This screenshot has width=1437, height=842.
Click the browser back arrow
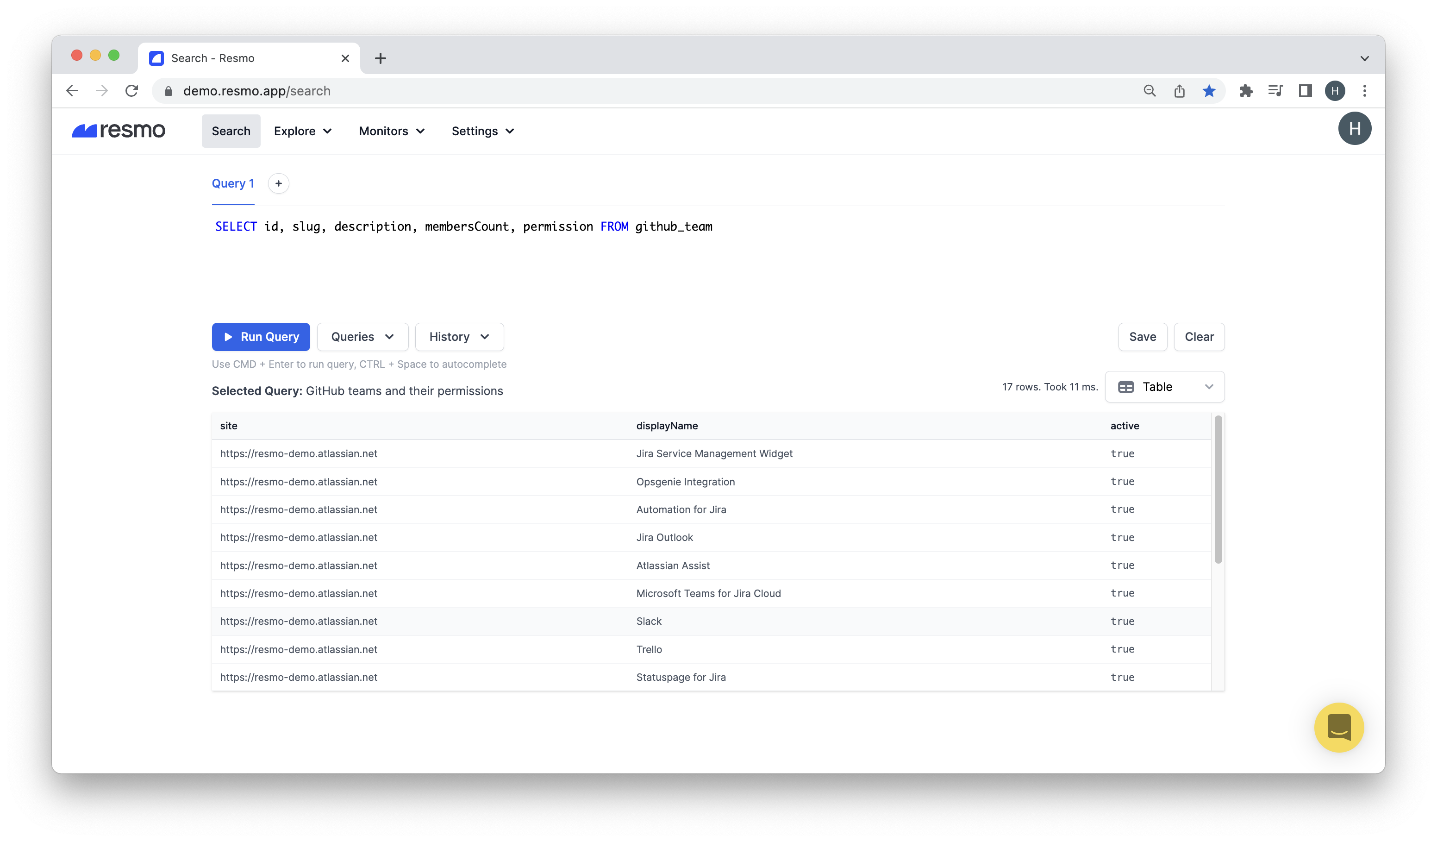click(72, 91)
